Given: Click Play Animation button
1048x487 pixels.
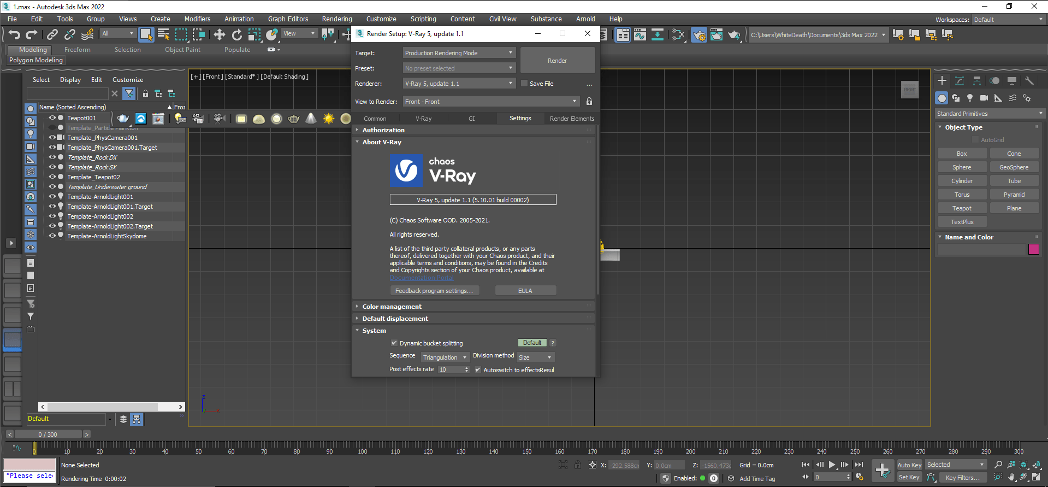Looking at the screenshot, I should 832,465.
